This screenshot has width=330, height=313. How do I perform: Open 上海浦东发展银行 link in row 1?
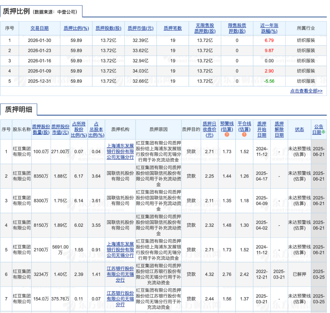(x=120, y=151)
